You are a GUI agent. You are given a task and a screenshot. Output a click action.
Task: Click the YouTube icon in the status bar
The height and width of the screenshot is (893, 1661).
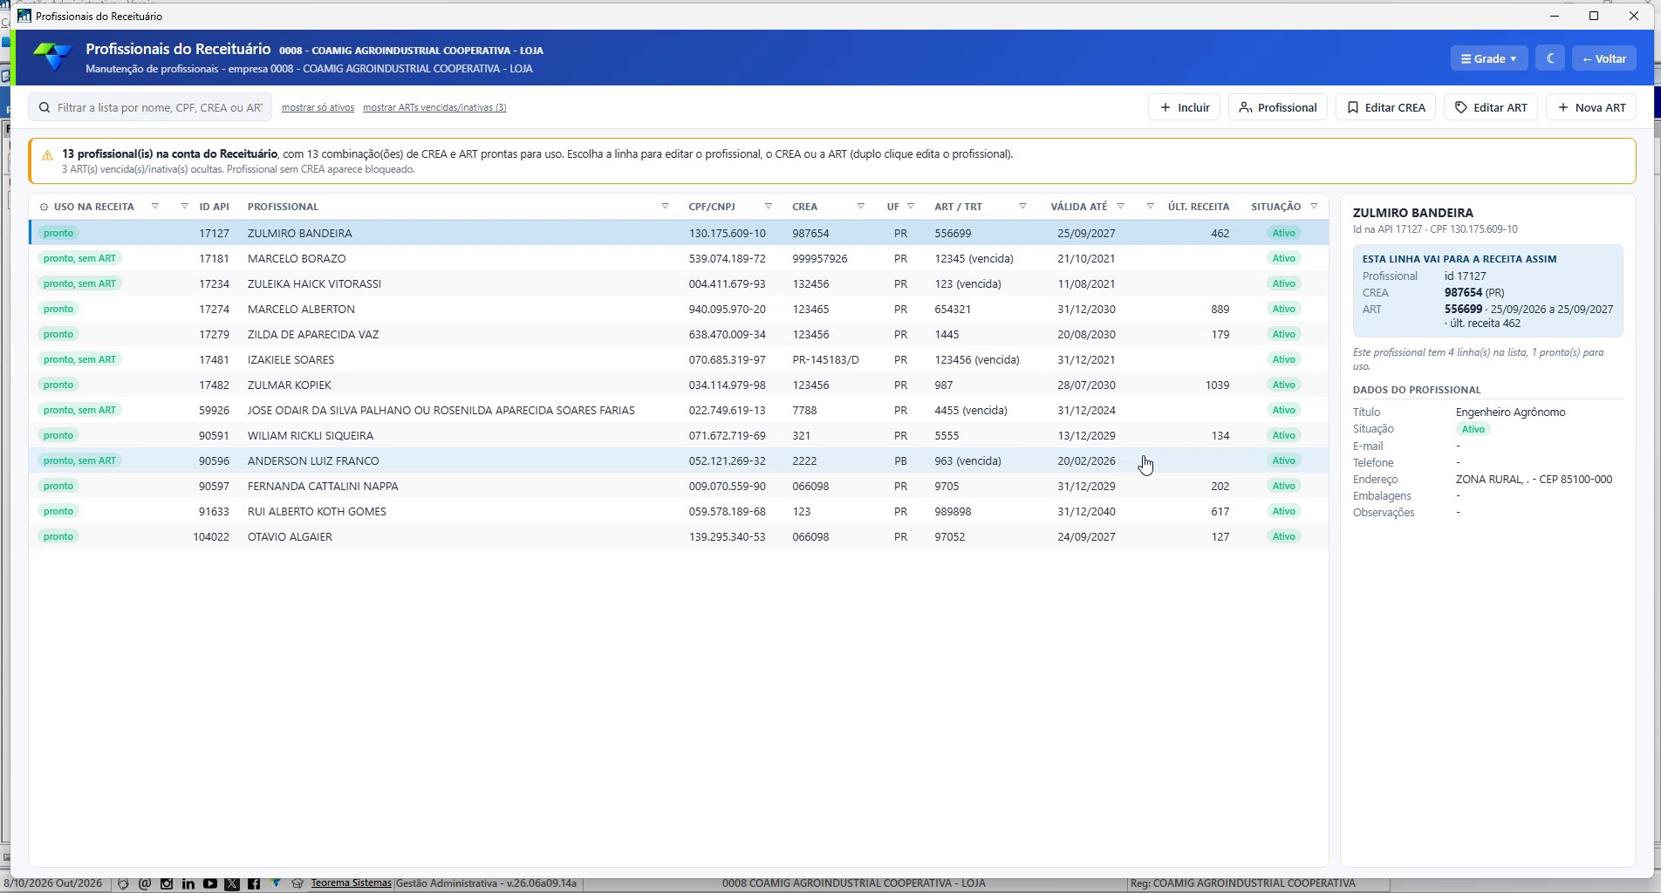point(210,883)
